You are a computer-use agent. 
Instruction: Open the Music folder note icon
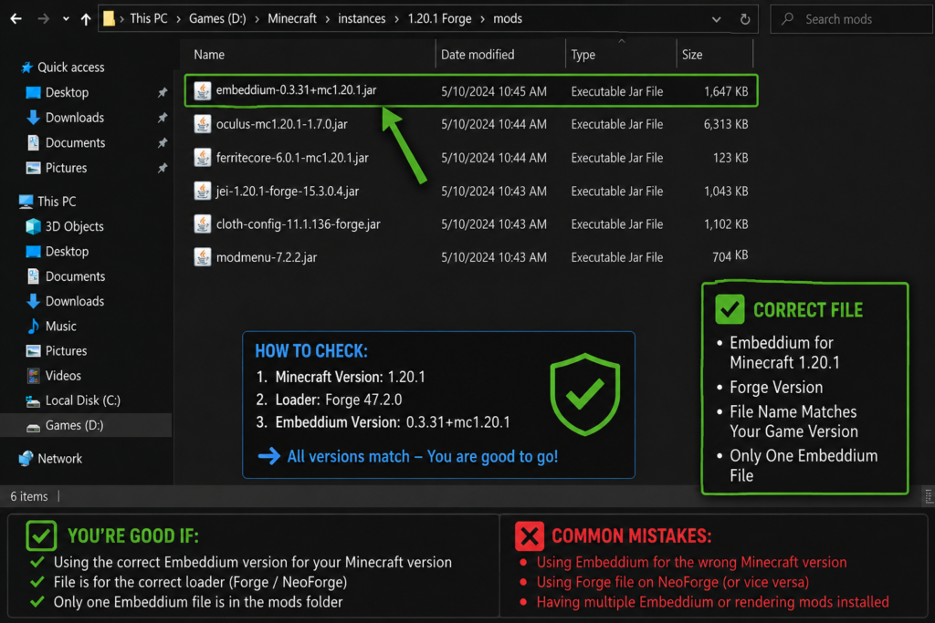pyautogui.click(x=34, y=326)
